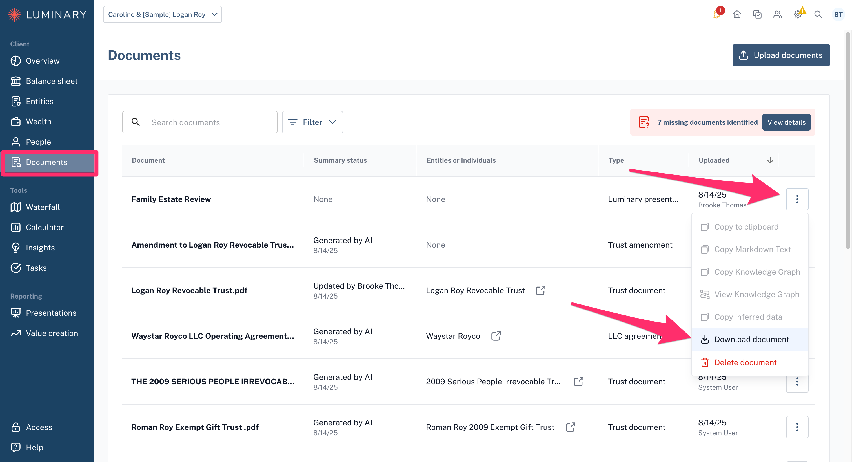Go to home via the house icon
The width and height of the screenshot is (852, 462).
(x=737, y=15)
